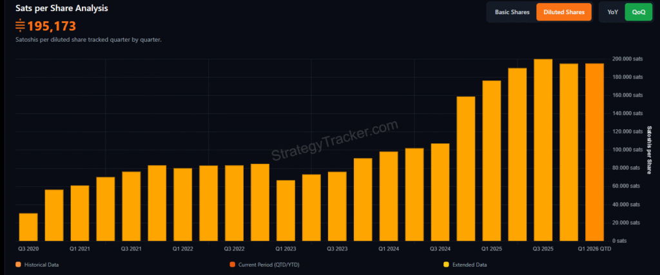660x275 pixels.
Task: Click the Q1 2024 bar
Action: pyautogui.click(x=389, y=195)
